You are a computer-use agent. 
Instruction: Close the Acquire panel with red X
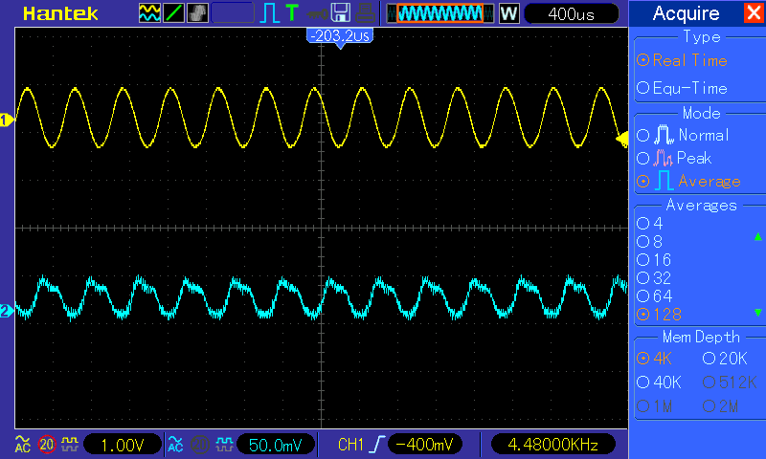click(x=754, y=12)
